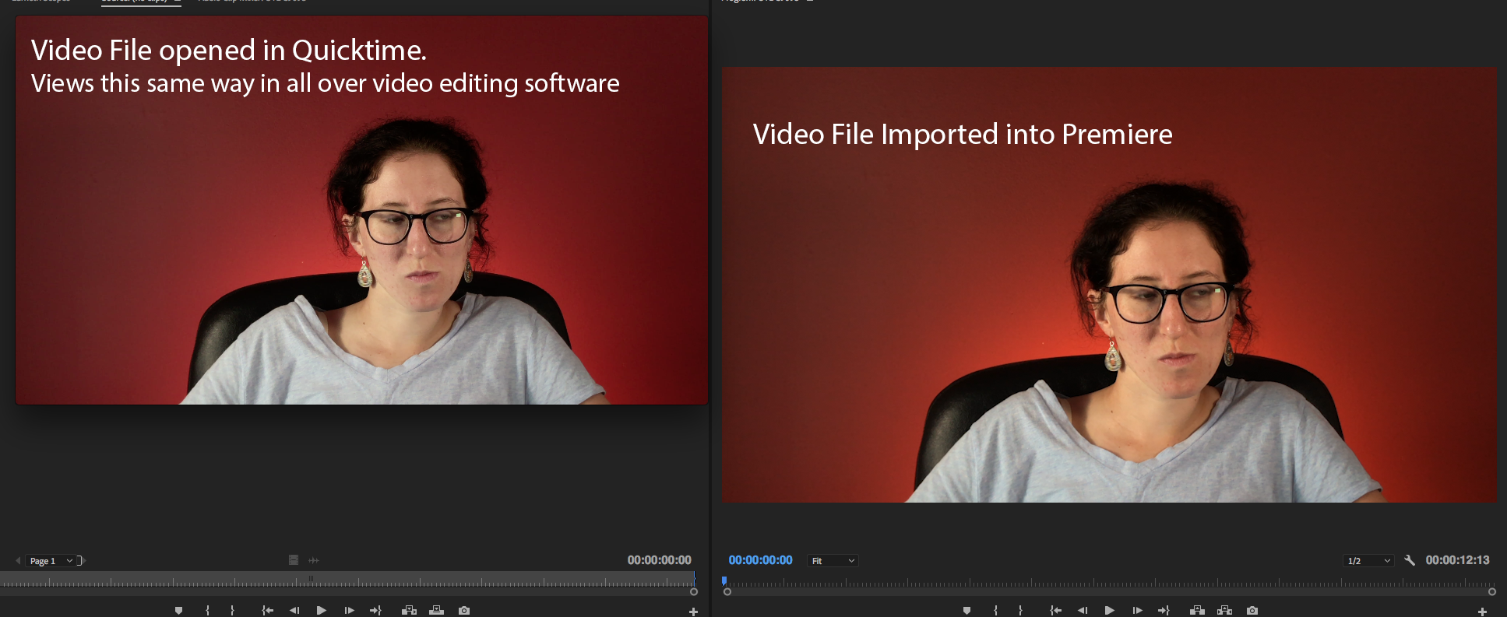Image resolution: width=1507 pixels, height=617 pixels.
Task: Open Program monitor settings wrench
Action: (x=1409, y=560)
